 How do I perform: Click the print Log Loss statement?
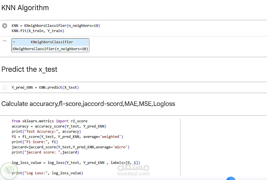click(x=47, y=173)
